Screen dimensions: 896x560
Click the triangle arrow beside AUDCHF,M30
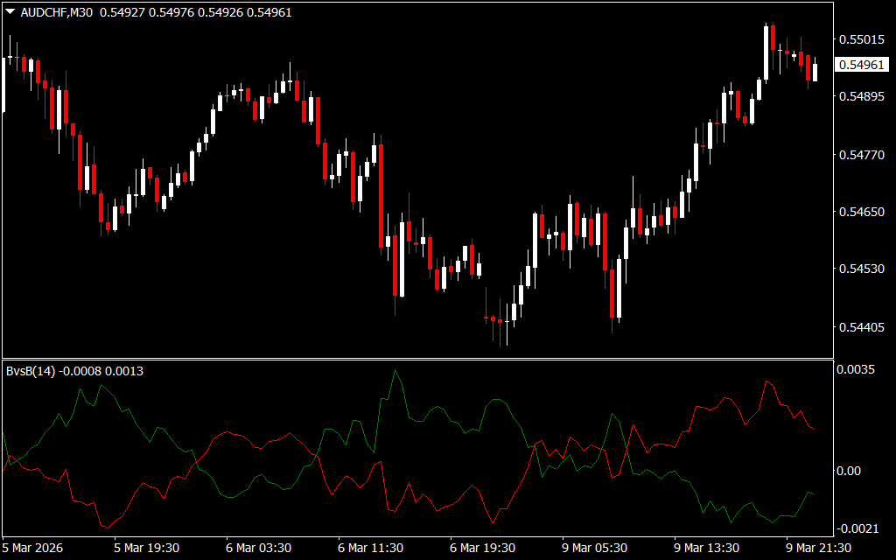(x=10, y=12)
